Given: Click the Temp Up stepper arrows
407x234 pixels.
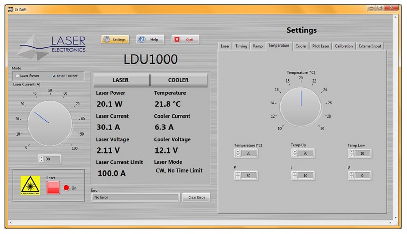Looking at the screenshot, I should coord(295,154).
